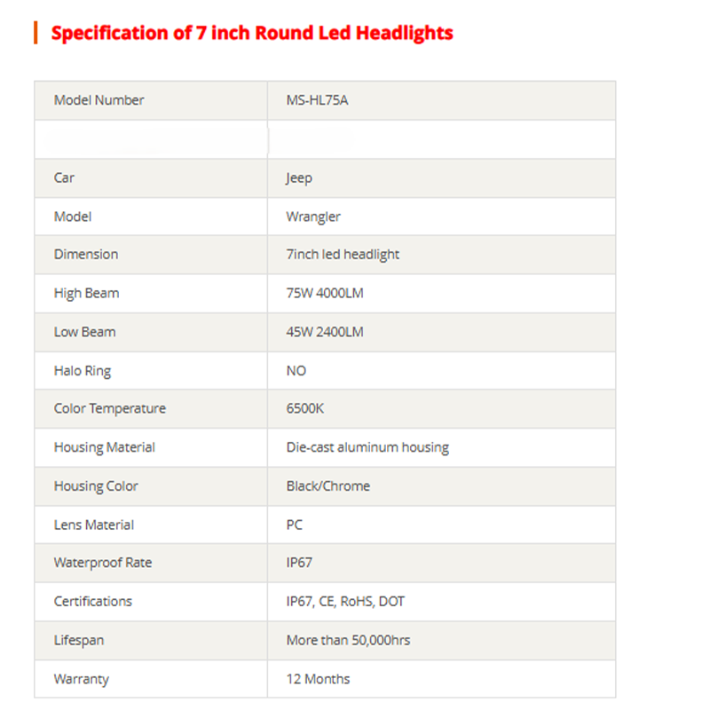Image resolution: width=710 pixels, height=710 pixels.
Task: Select the 'Black/Chrome' housing color value
Action: 328,486
